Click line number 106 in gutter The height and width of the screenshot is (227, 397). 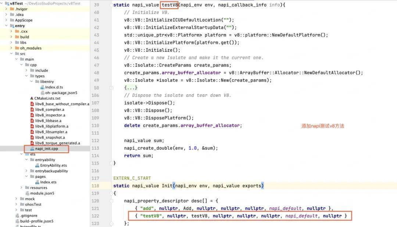point(96,95)
